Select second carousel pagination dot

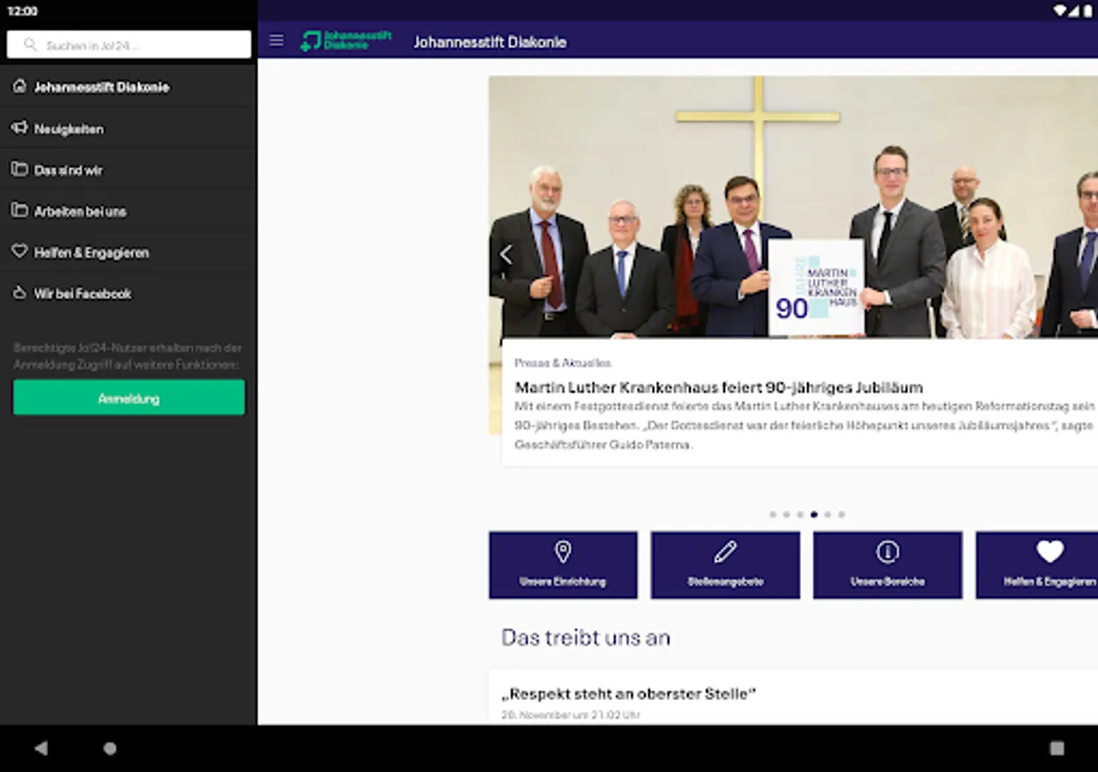pos(787,515)
